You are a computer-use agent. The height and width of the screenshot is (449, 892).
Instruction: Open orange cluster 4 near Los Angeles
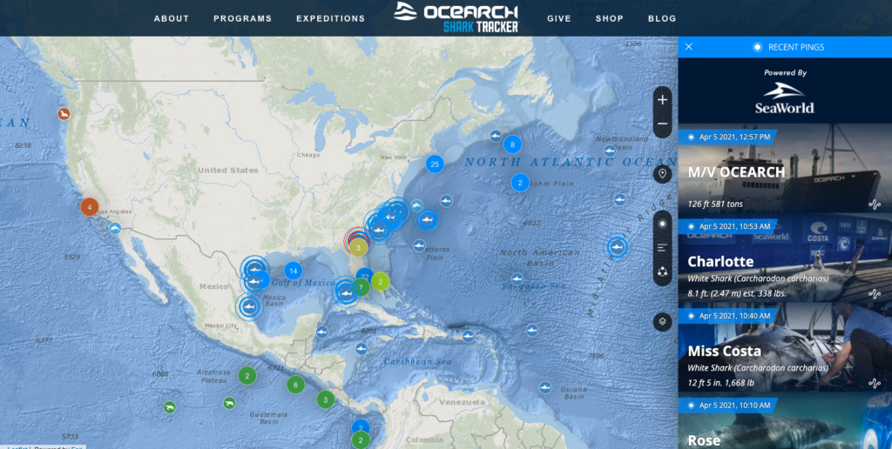(90, 206)
